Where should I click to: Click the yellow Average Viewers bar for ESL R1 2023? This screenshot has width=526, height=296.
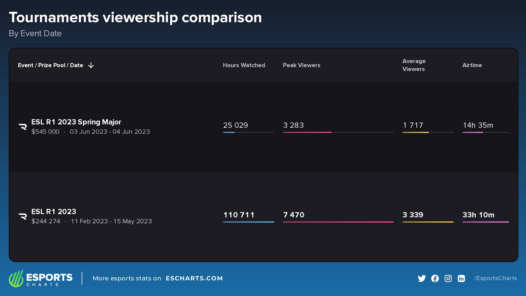pyautogui.click(x=428, y=222)
